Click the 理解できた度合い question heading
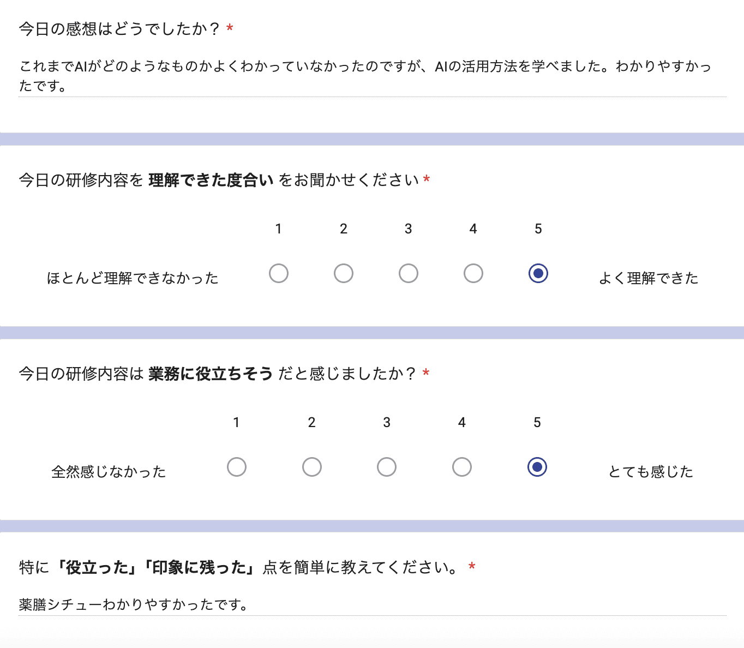Image resolution: width=744 pixels, height=648 pixels. tap(218, 178)
